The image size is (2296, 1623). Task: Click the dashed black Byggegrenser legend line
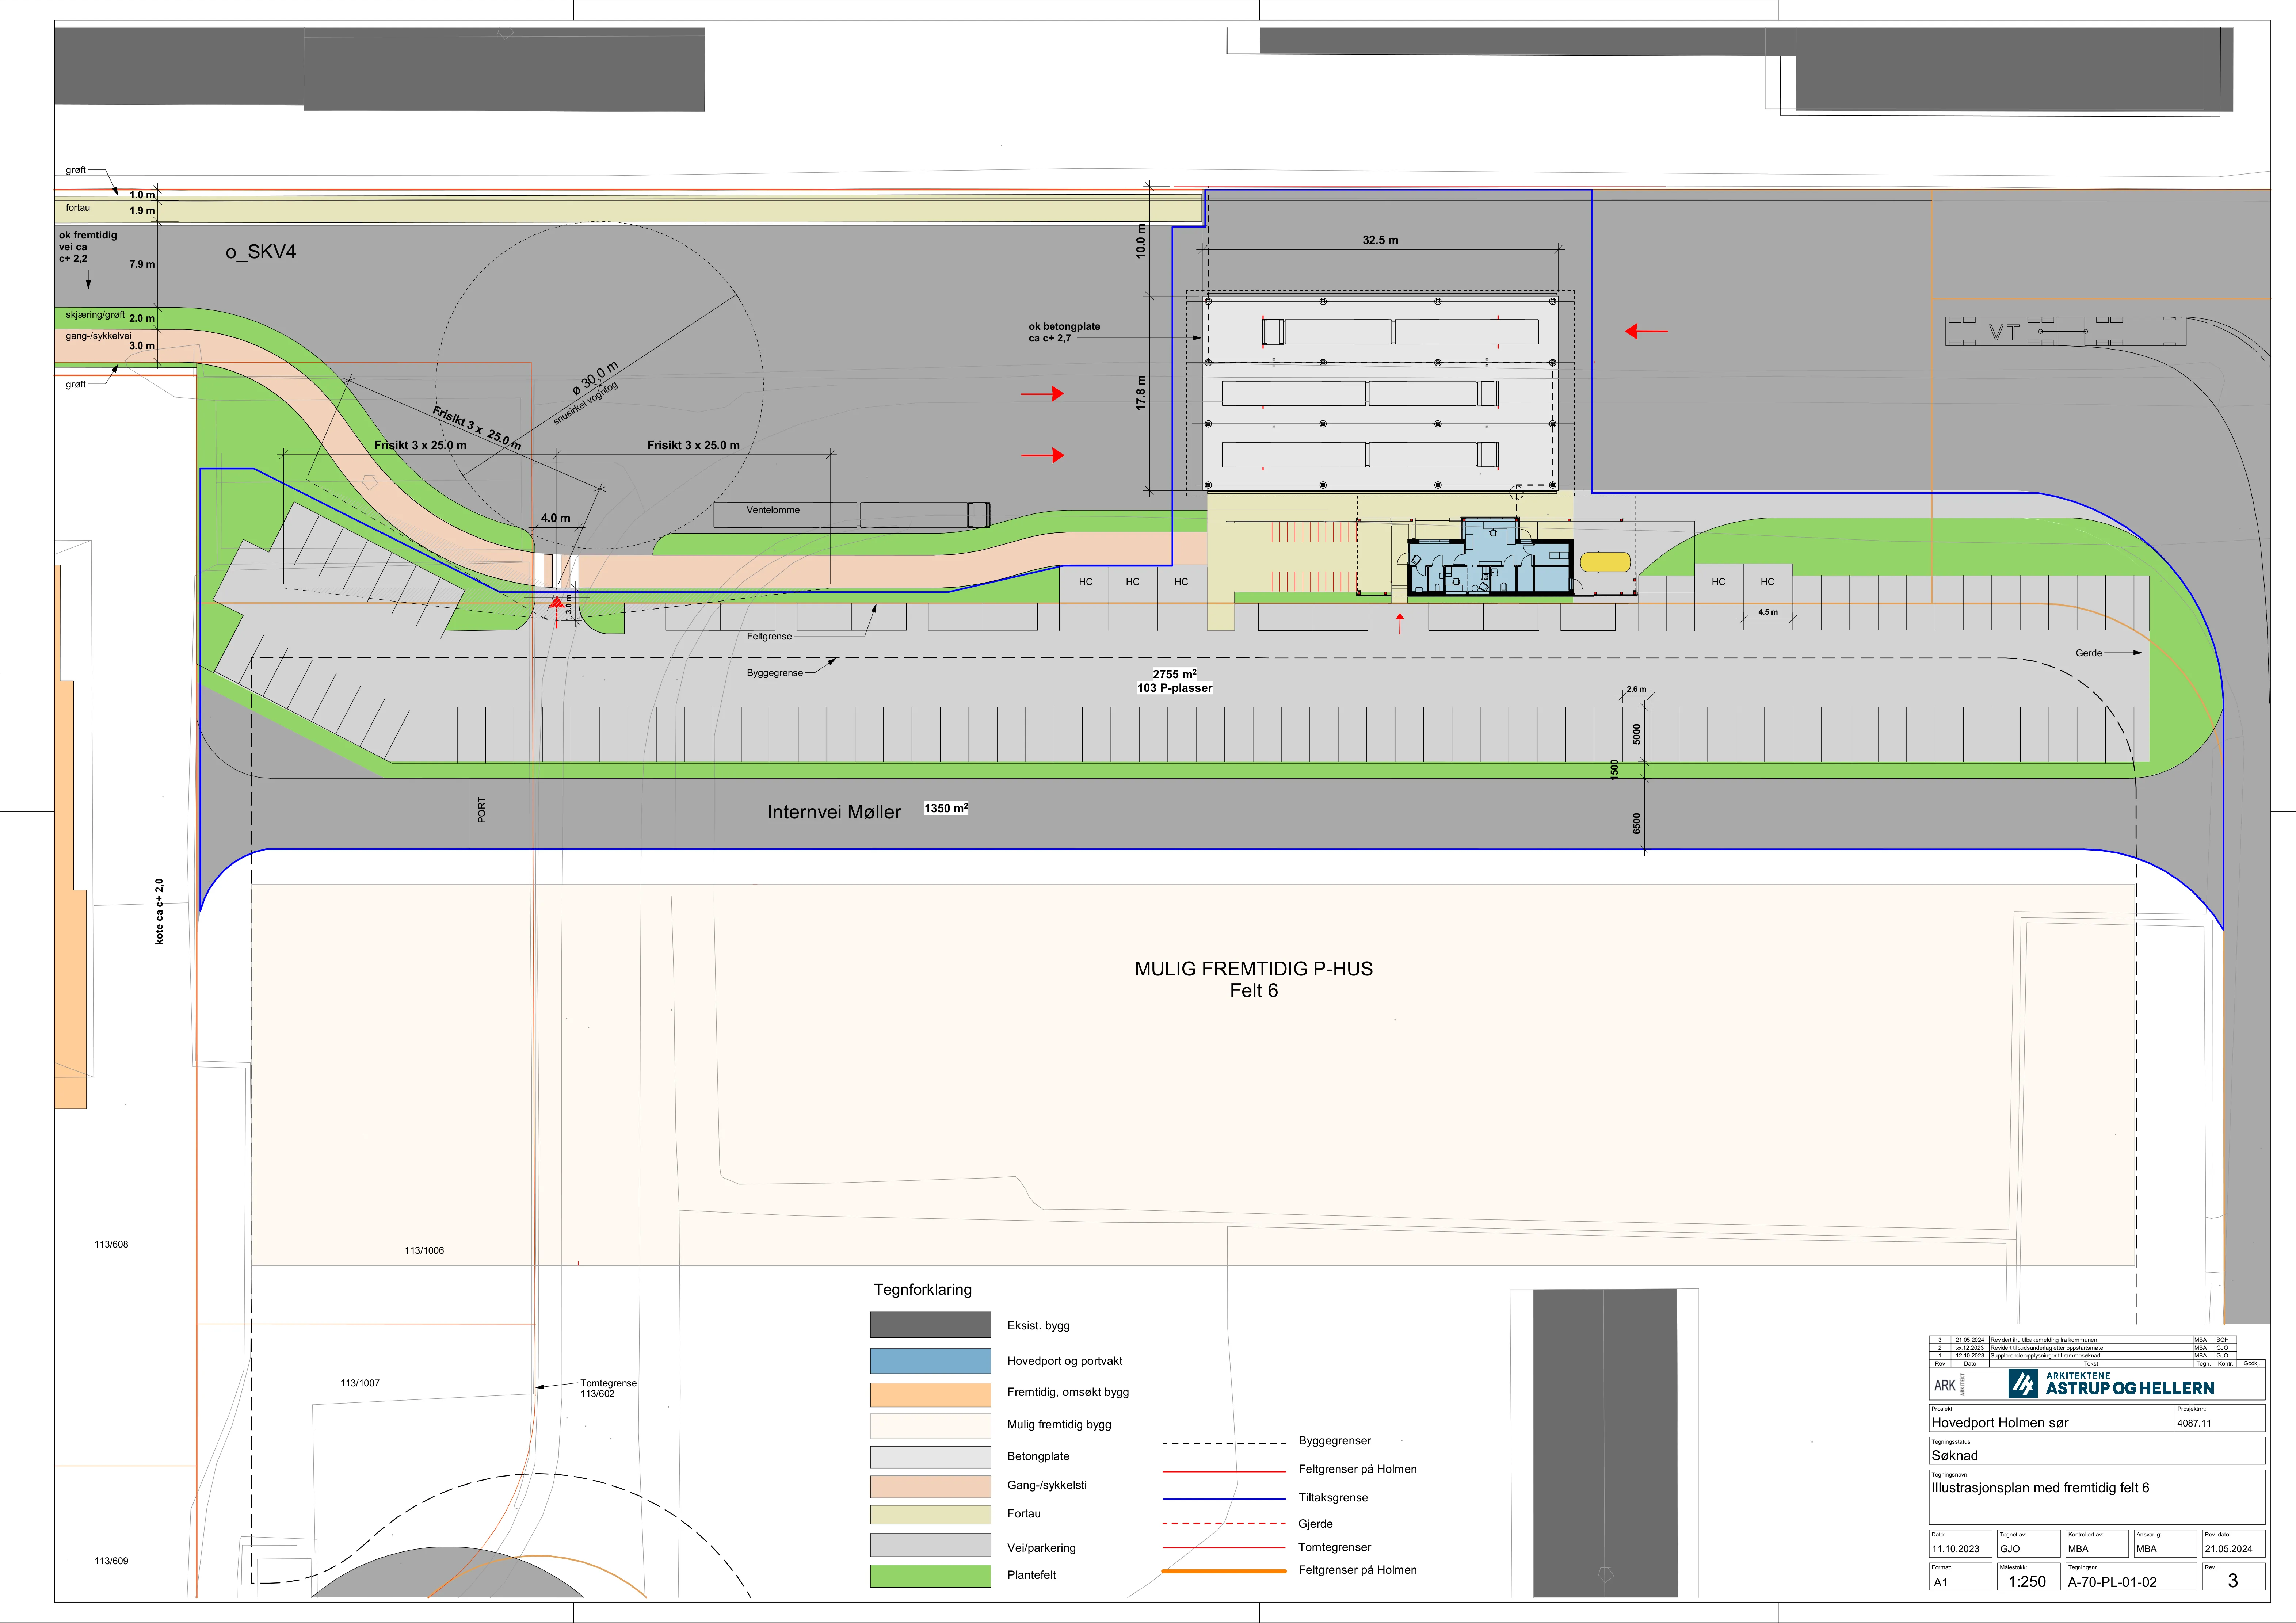(x=1224, y=1443)
